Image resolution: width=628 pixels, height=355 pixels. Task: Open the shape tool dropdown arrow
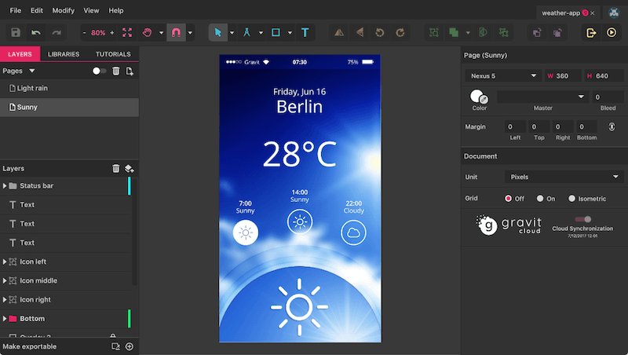[x=290, y=33]
